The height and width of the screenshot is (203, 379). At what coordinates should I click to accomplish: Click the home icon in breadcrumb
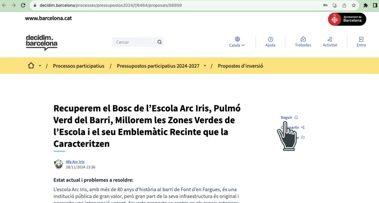[x=31, y=66]
